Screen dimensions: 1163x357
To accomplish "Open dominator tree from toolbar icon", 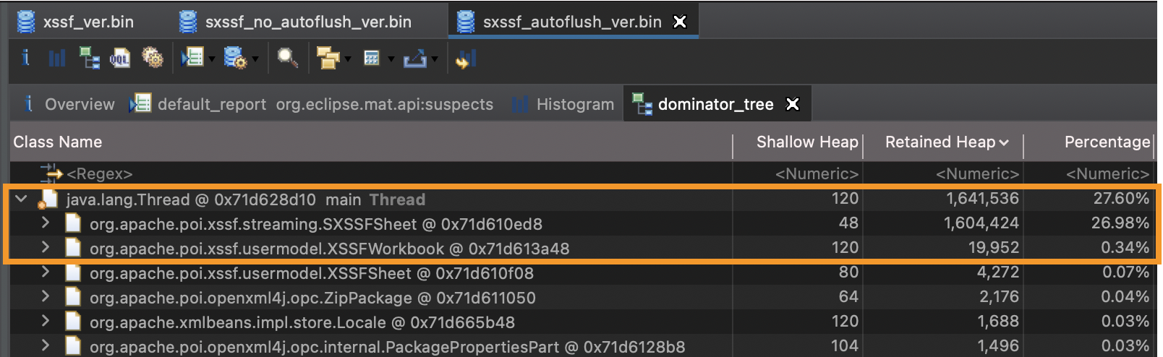I will coord(89,58).
